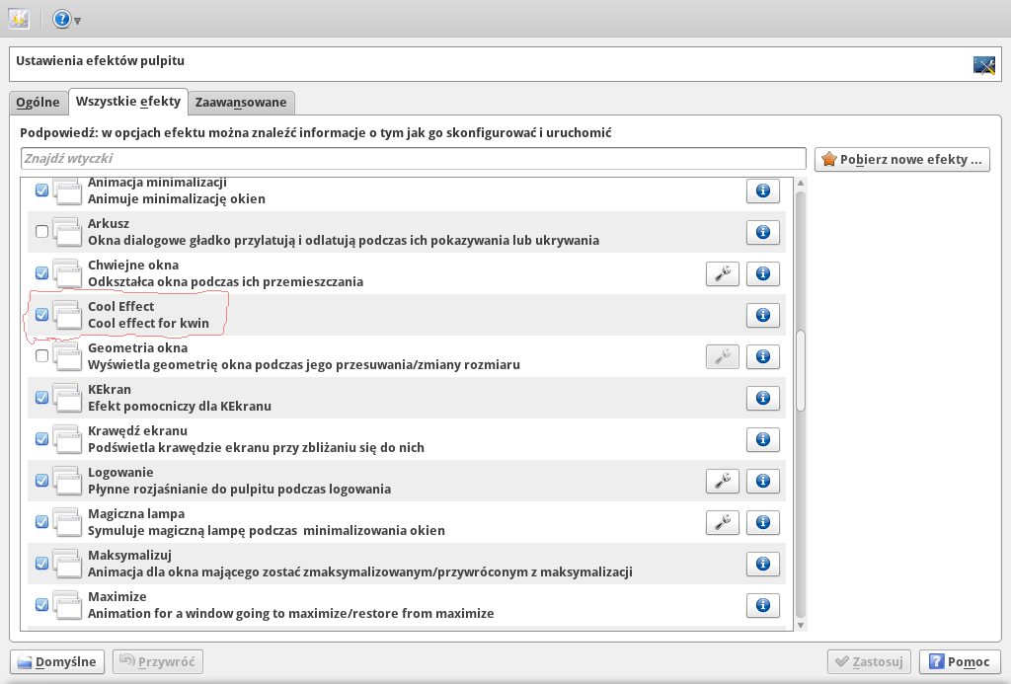Uncheck the Maksymalizuj effect
The height and width of the screenshot is (684, 1011).
[41, 563]
